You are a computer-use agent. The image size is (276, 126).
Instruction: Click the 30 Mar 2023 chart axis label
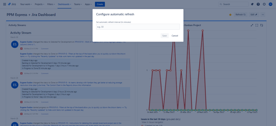[202, 112]
